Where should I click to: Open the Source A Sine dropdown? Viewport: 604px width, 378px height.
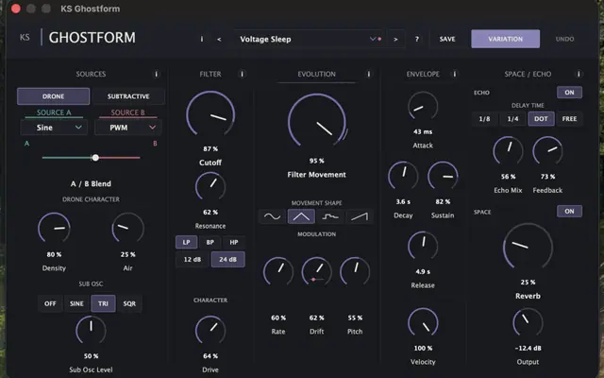54,128
